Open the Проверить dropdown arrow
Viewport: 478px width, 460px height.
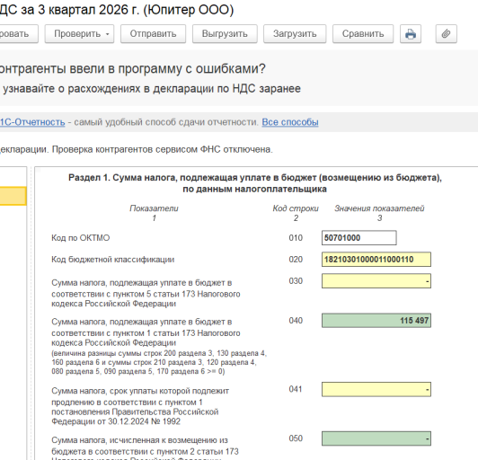point(107,34)
